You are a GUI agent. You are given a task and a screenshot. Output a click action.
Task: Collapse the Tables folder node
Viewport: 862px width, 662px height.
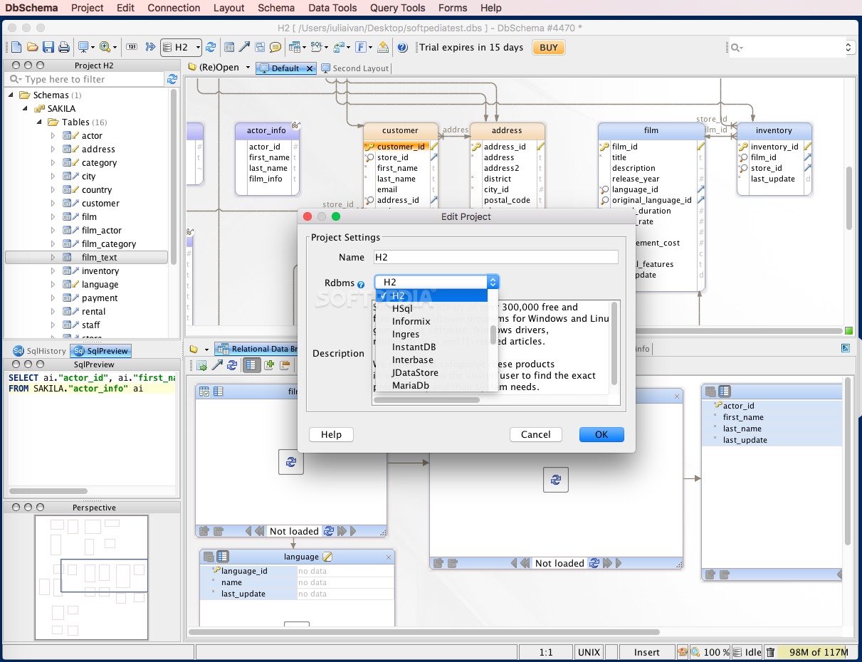point(39,122)
